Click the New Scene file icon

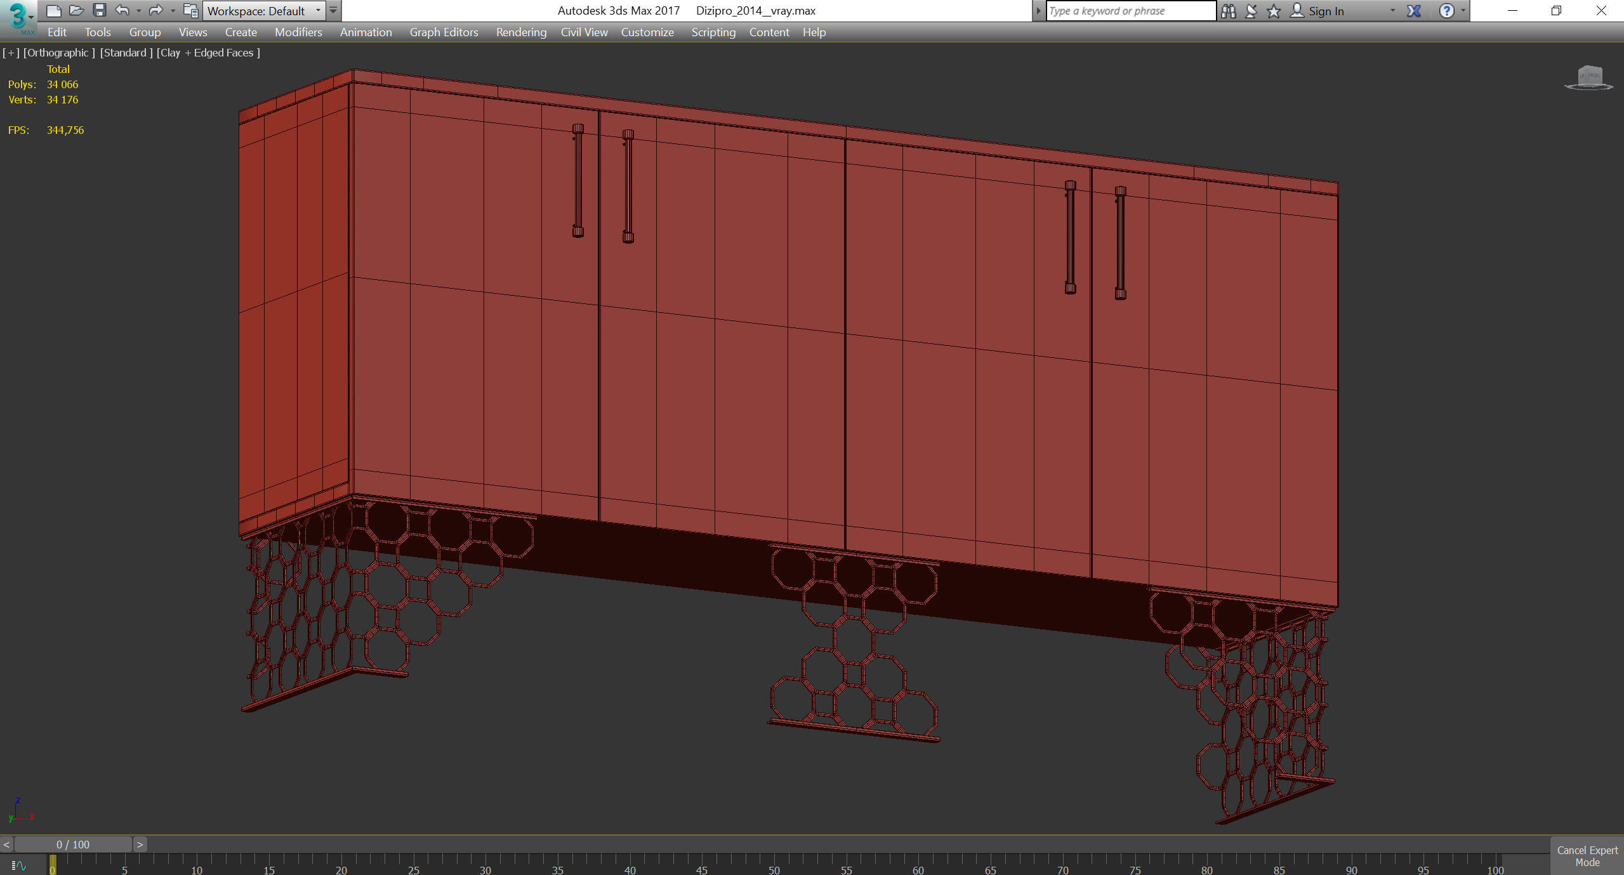pyautogui.click(x=54, y=10)
